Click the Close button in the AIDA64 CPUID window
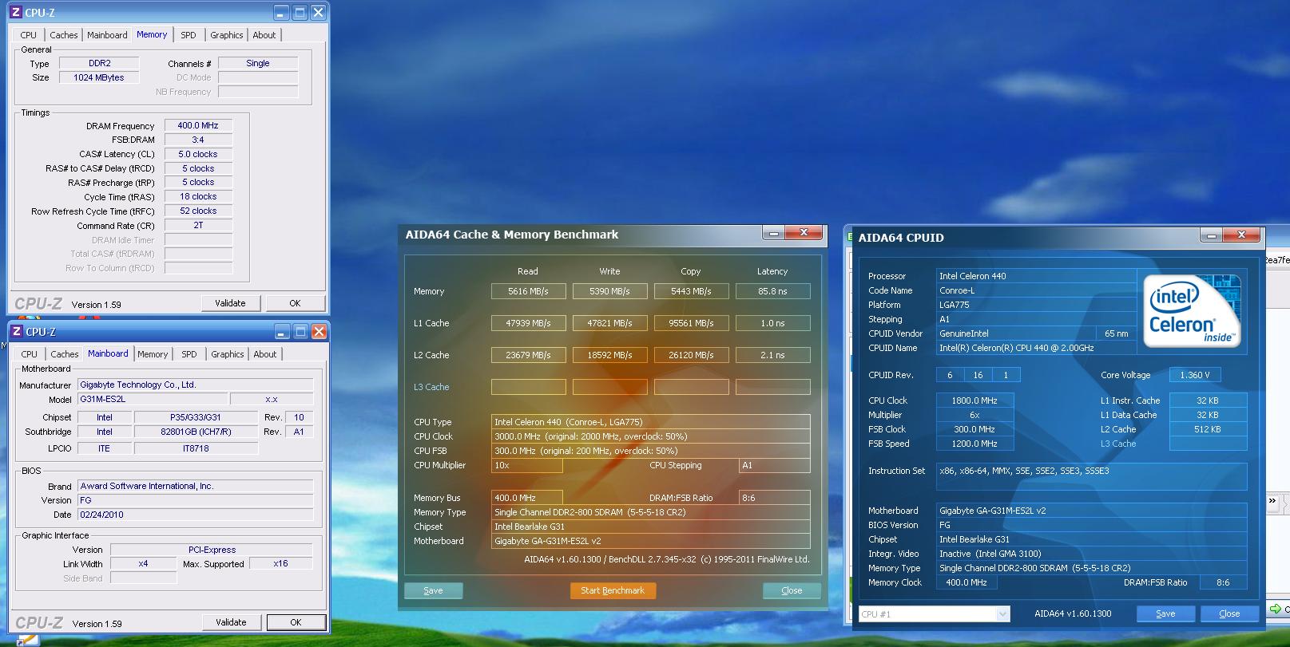Screen dimensions: 1290x647 [x=1229, y=613]
